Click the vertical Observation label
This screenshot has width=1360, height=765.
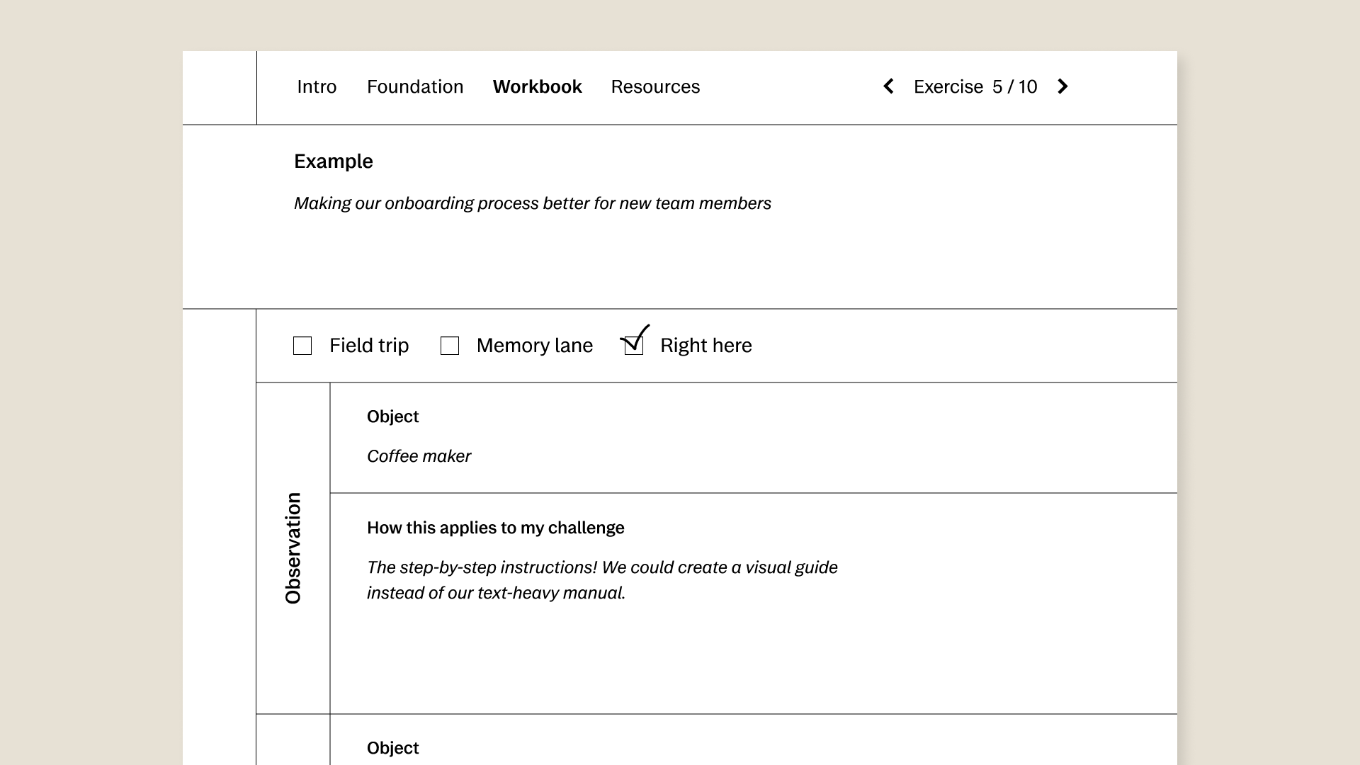293,548
